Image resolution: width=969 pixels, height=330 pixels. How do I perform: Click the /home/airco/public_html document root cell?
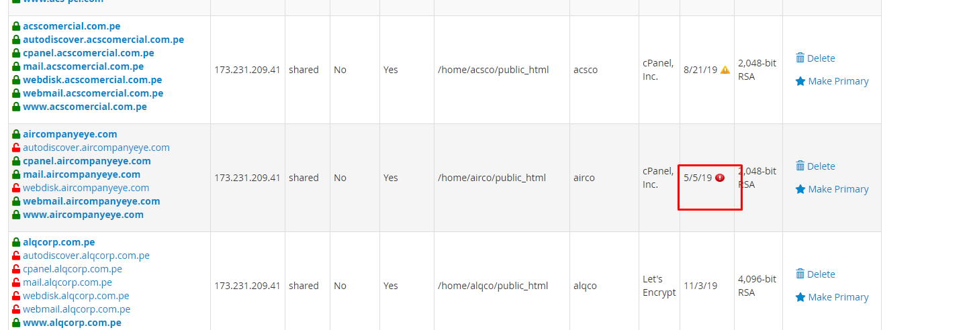pos(492,178)
